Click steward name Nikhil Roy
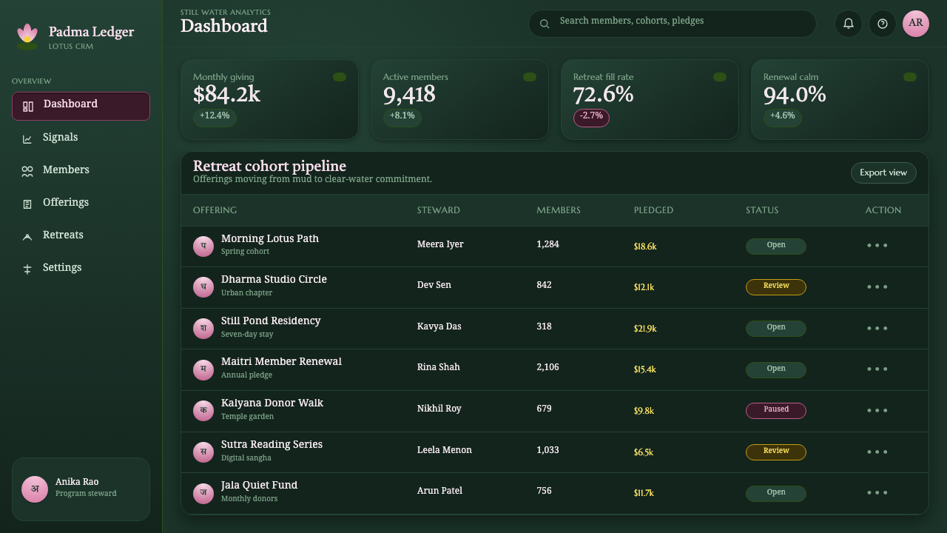 439,409
